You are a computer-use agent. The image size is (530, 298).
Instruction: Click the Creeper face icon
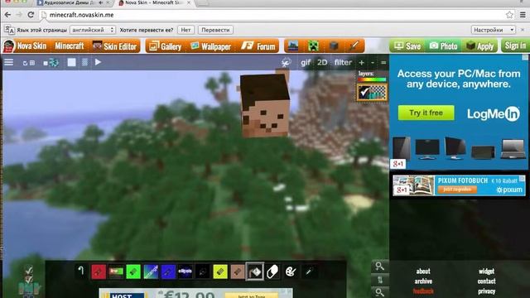313,46
